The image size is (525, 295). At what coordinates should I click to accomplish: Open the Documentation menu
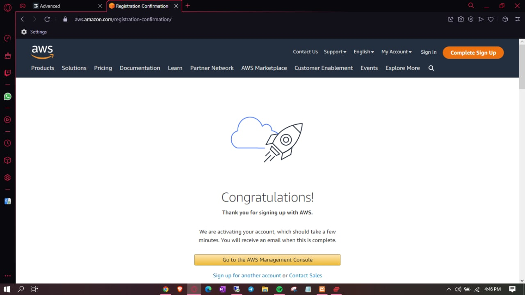(140, 68)
